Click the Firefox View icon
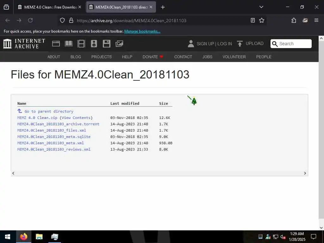Screen dimensions: 324x243 [6, 7]
